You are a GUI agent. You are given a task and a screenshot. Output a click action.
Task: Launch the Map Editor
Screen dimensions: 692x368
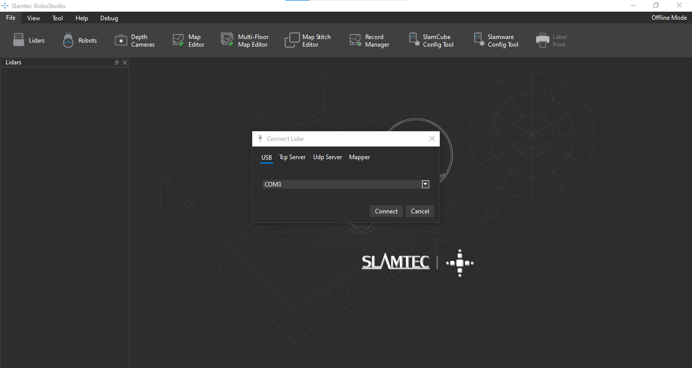[188, 41]
